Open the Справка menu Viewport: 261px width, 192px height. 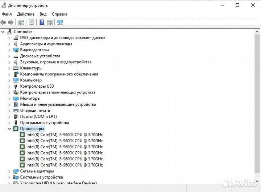[x=59, y=14]
